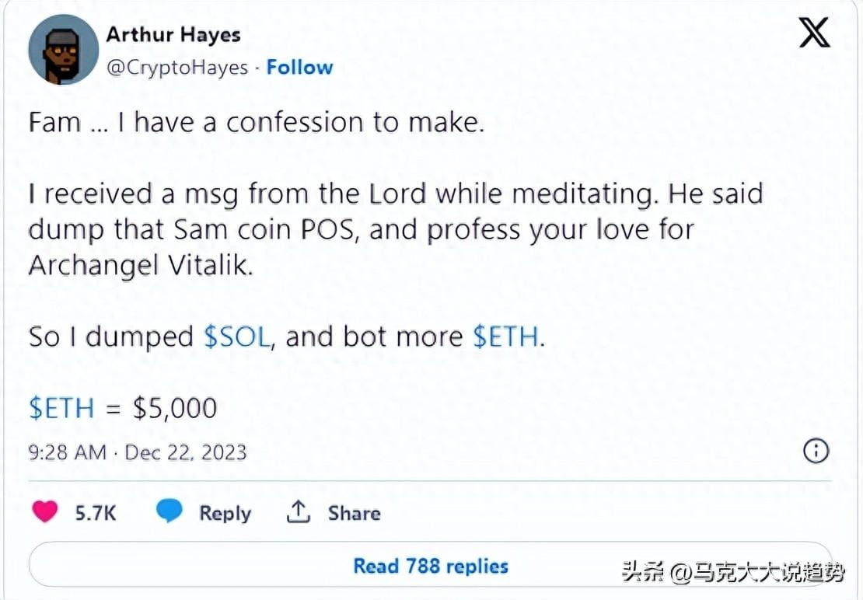Click the $ETH cashtag after 'bot more'
Screen dimensions: 863x600
(506, 337)
